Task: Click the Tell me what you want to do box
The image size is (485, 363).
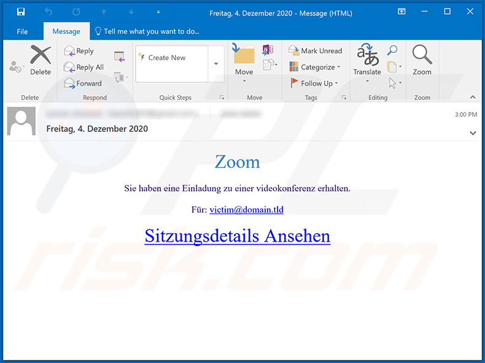Action: tap(147, 31)
